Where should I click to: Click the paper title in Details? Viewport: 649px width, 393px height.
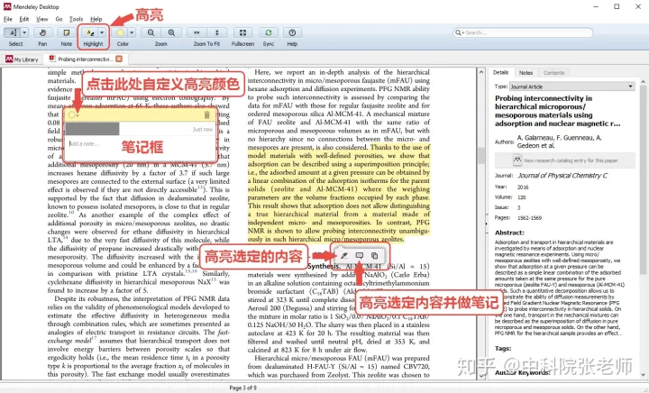pyautogui.click(x=558, y=111)
